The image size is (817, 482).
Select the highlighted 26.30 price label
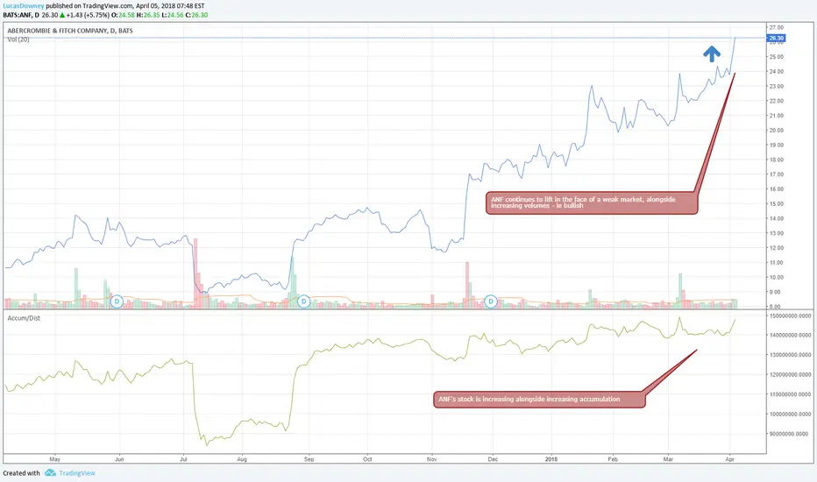[x=777, y=38]
